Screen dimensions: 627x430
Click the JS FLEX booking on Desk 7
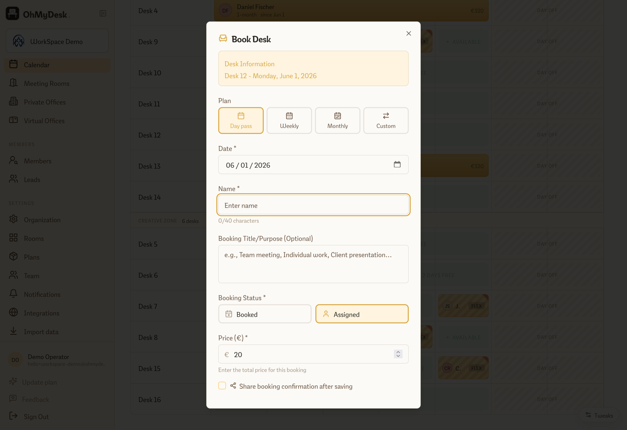(463, 306)
